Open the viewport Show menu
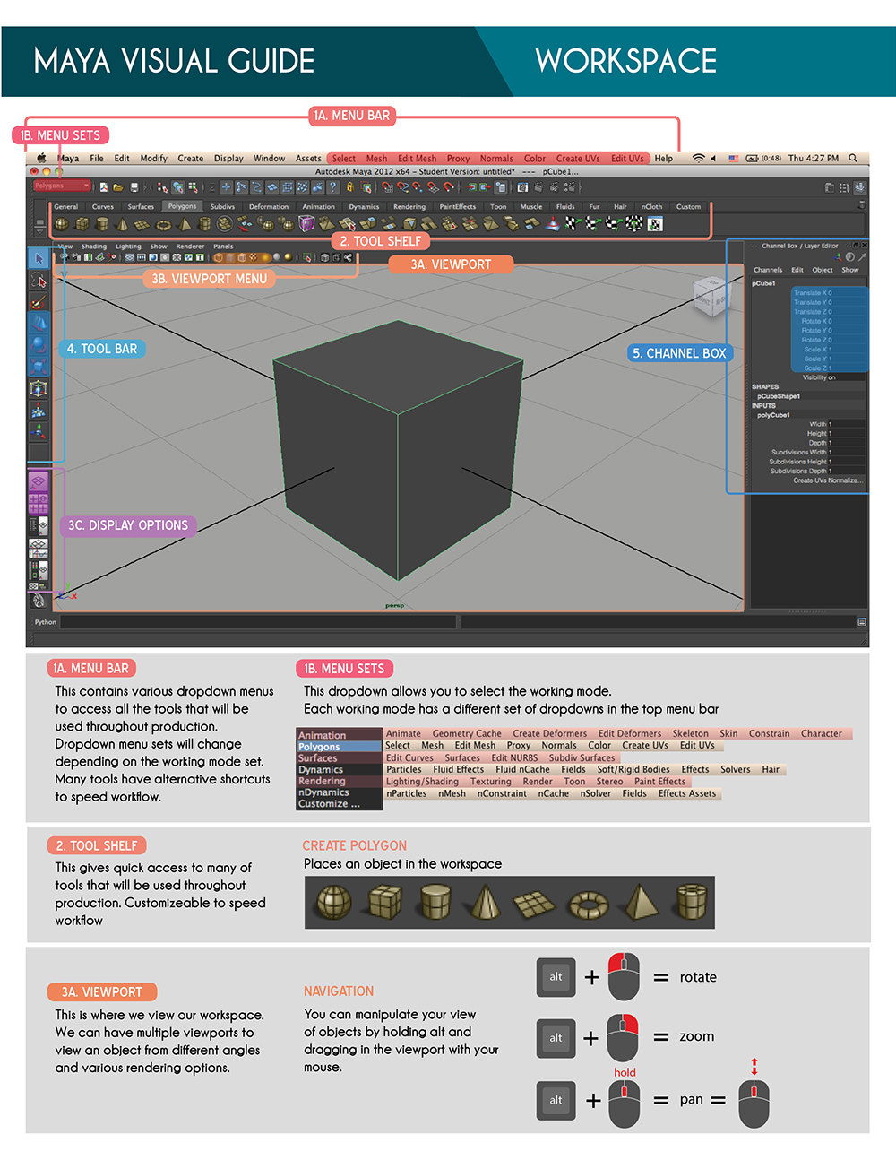Image resolution: width=896 pixels, height=1160 pixels. pyautogui.click(x=159, y=247)
